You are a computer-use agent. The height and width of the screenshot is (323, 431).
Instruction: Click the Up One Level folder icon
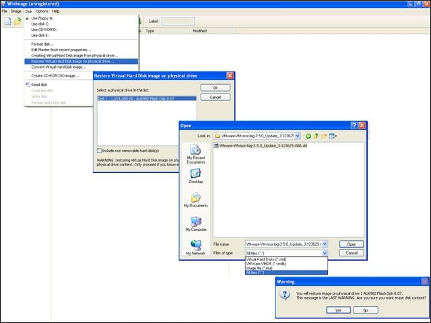(316, 136)
